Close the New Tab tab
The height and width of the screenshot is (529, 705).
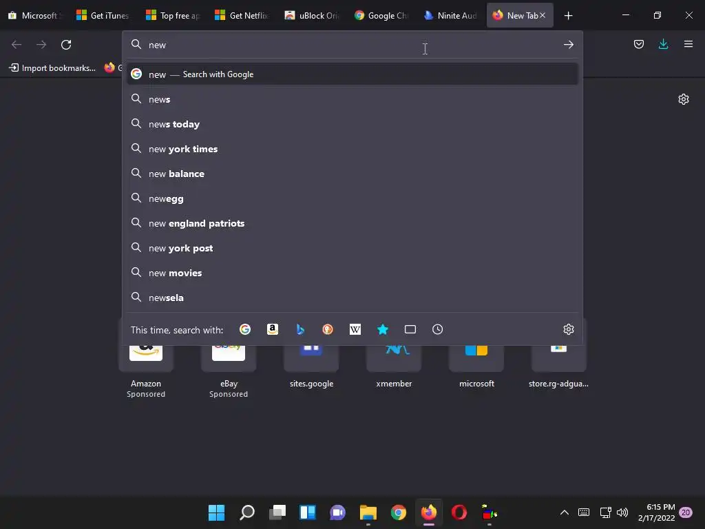coord(543,15)
